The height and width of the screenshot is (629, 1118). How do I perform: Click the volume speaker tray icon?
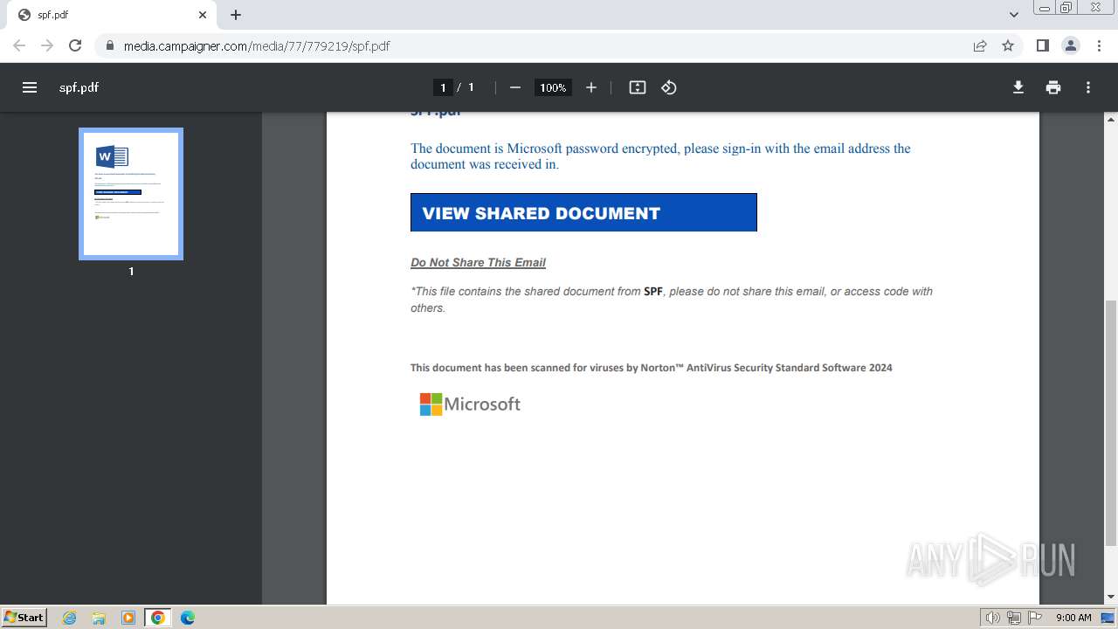(x=992, y=618)
